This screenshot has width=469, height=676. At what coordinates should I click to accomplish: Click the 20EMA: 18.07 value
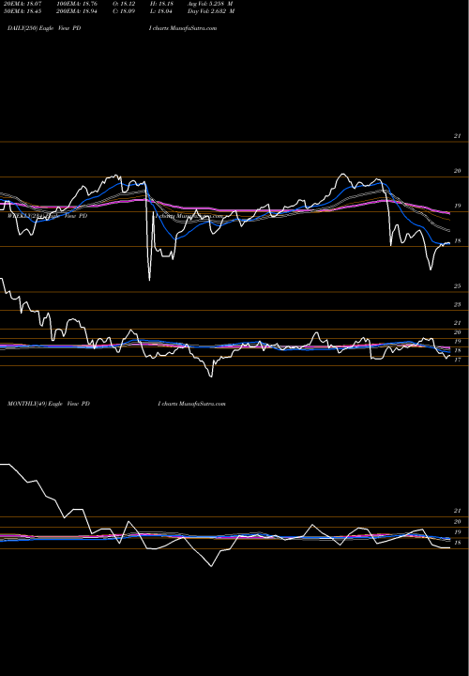point(24,4)
